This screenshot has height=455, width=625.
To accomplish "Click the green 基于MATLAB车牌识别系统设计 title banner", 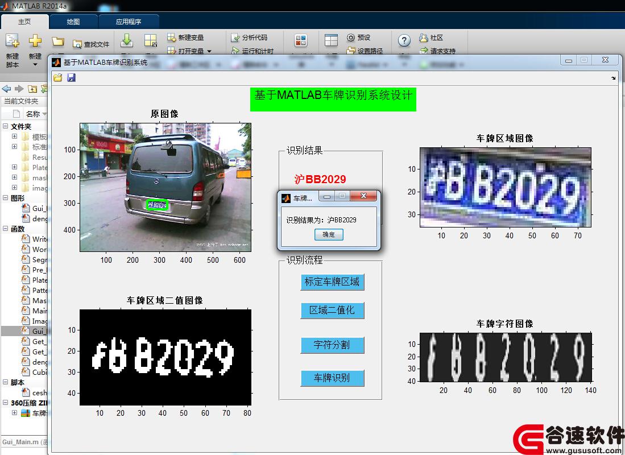I will (333, 100).
